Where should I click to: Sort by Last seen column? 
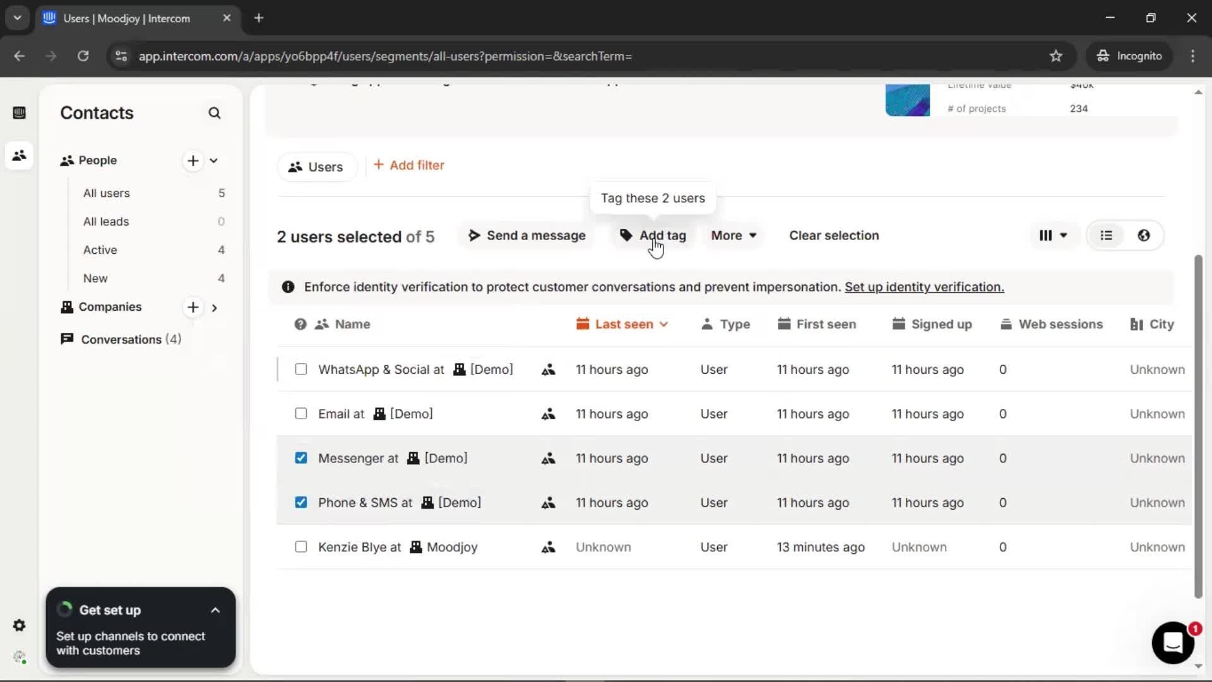[622, 325]
